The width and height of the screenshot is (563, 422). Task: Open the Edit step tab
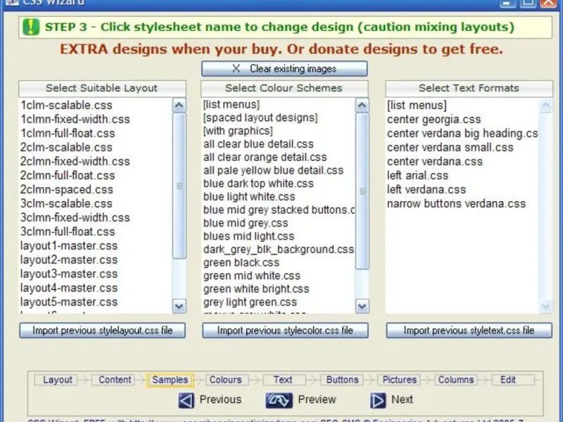[x=513, y=380]
